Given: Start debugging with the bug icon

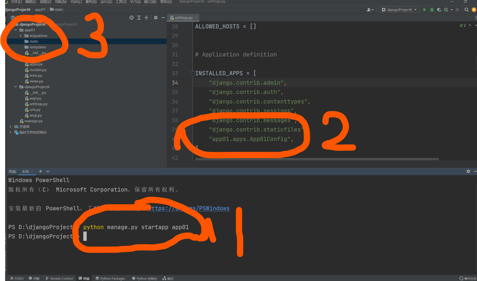Looking at the screenshot, I should tap(432, 9).
